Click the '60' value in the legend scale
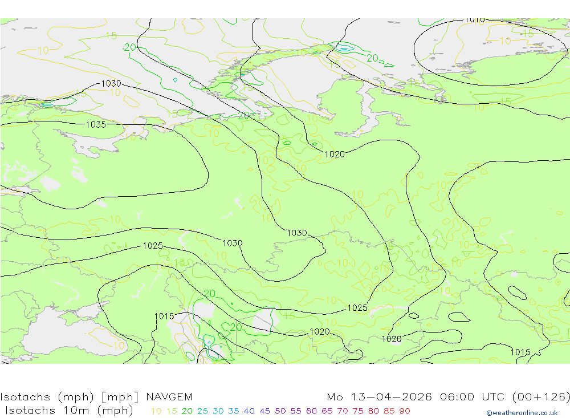 click(x=312, y=411)
